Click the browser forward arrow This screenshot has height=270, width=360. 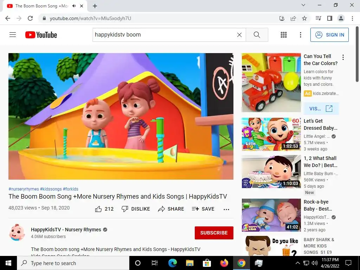click(19, 18)
